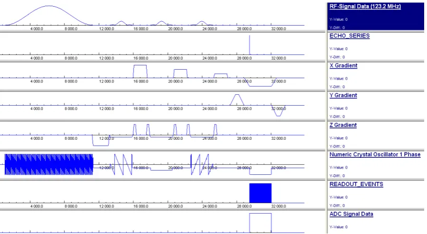Click Y-Value: 0 under X Gradient
Screen dimensions: 427x234
pyautogui.click(x=339, y=79)
